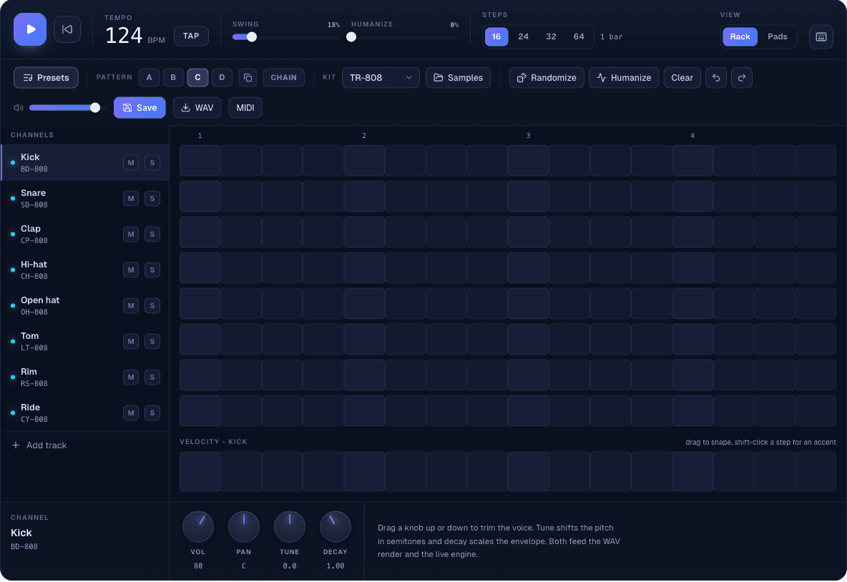Solo the Rim channel
Viewport: 847px width, 582px height.
click(152, 377)
